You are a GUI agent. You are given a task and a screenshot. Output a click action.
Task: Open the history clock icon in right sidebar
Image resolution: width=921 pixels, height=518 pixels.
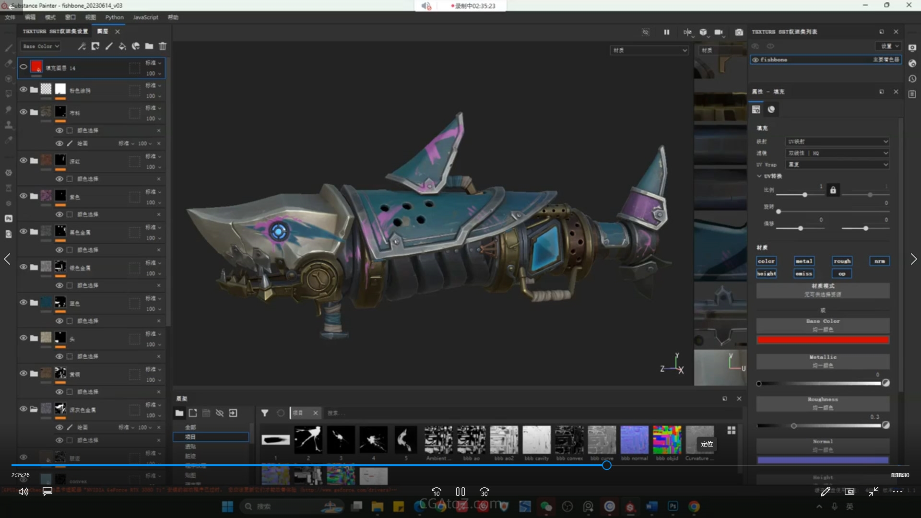tap(912, 79)
